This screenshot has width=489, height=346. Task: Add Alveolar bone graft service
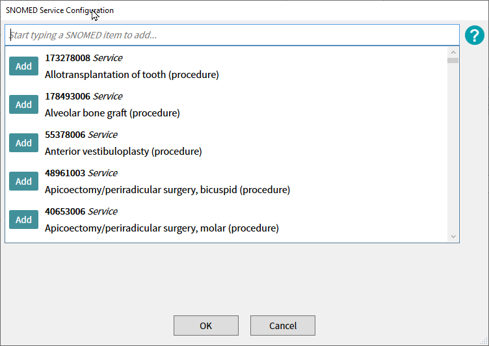point(23,105)
